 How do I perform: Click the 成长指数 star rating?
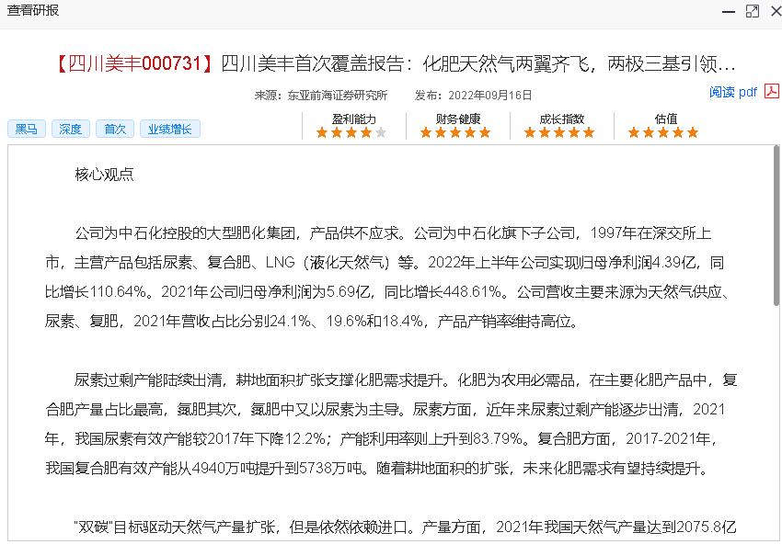click(x=559, y=132)
